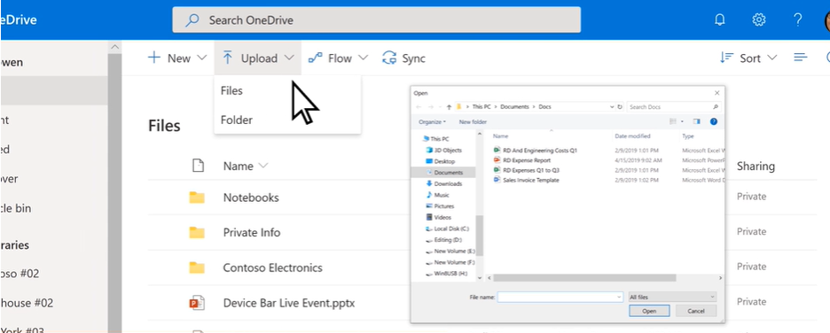Toggle the preview pane icon
Viewport: 830px width, 333px height.
[697, 121]
